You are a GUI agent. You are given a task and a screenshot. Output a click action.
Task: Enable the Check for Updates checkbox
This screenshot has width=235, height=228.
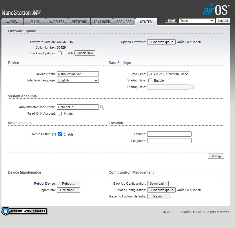pos(60,53)
